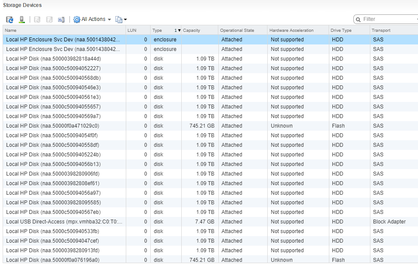Select disk naa.5000c50094055657
This screenshot has width=418, height=264.
211,107
